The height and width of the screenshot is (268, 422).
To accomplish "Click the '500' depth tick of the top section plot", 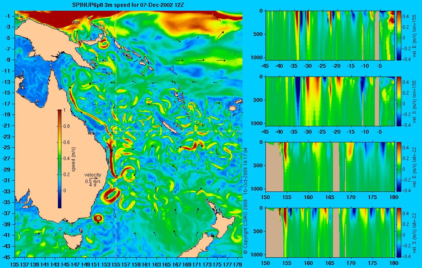I will [x=259, y=34].
